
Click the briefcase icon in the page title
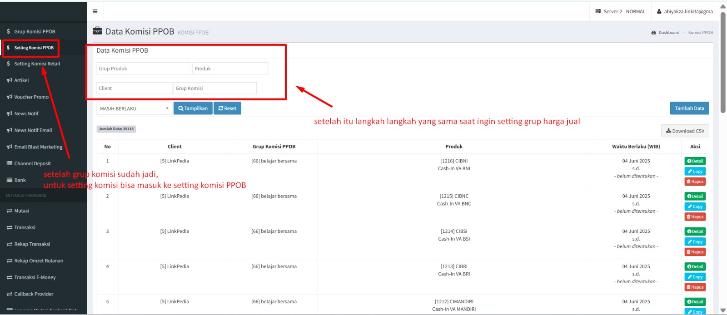point(97,31)
